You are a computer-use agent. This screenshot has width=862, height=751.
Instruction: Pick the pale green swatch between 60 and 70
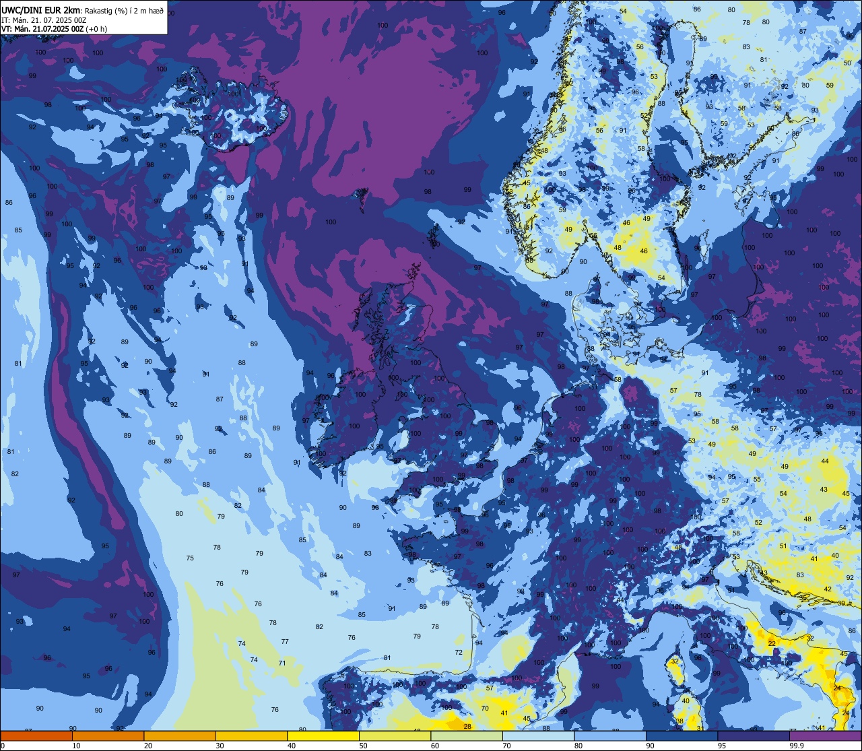click(x=467, y=736)
